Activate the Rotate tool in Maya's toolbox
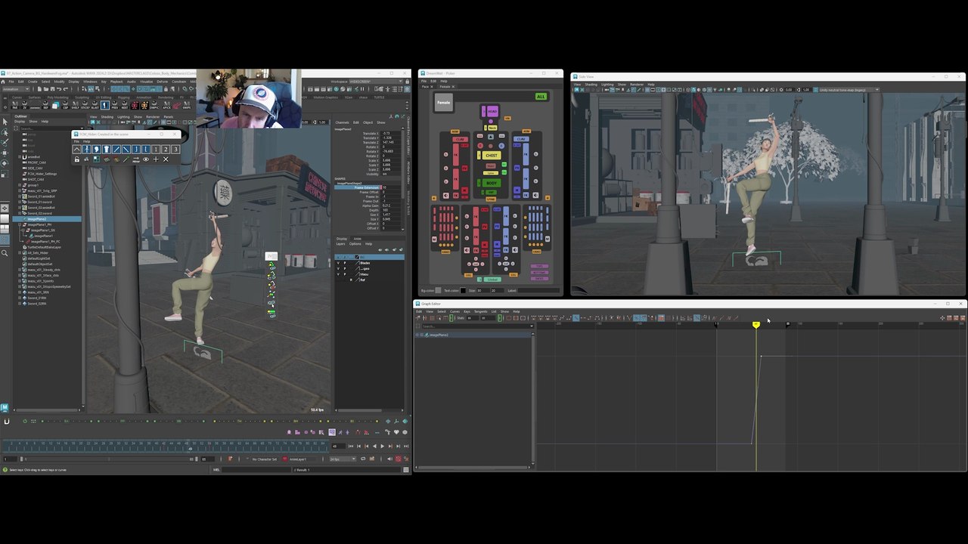The height and width of the screenshot is (544, 968). (x=5, y=162)
